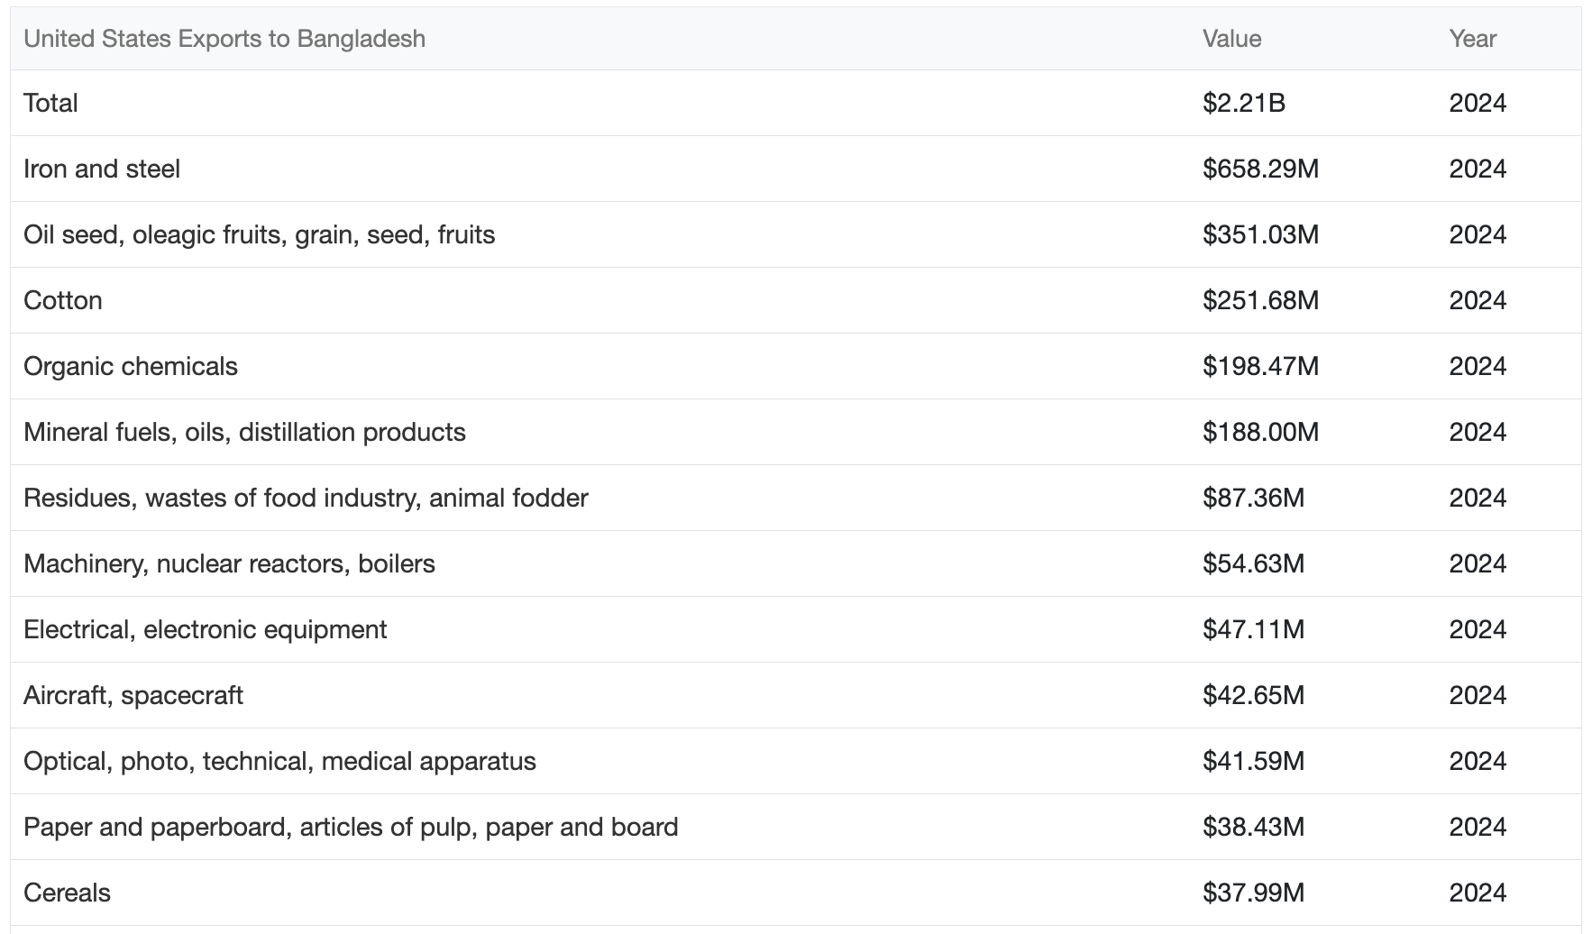Click the Cereals category link
Screen dimensions: 1592x934
click(67, 893)
